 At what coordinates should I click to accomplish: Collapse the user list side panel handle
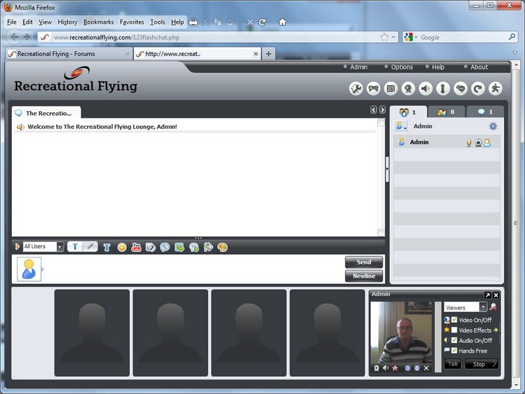click(387, 169)
